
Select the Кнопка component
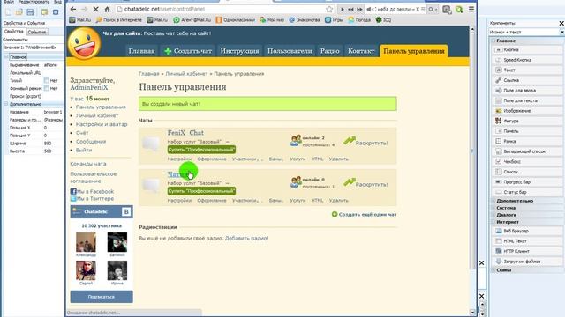(526, 50)
